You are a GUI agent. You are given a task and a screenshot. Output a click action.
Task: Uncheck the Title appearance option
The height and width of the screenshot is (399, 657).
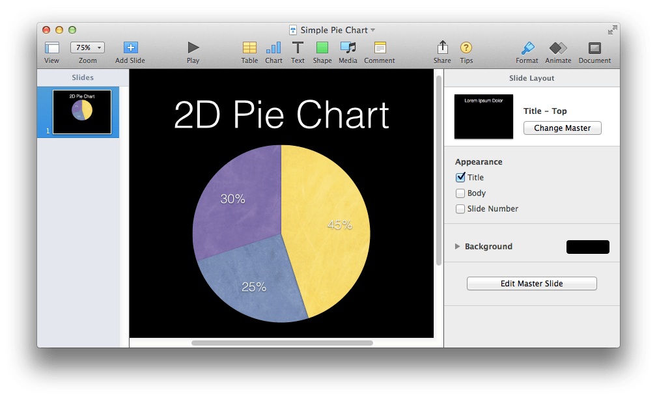[460, 177]
